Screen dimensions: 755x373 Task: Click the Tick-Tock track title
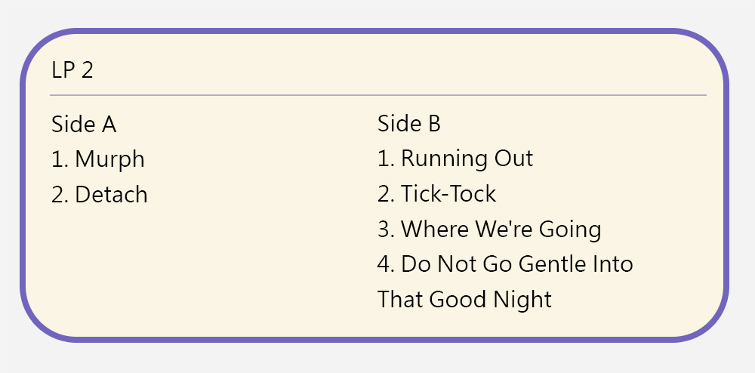448,194
